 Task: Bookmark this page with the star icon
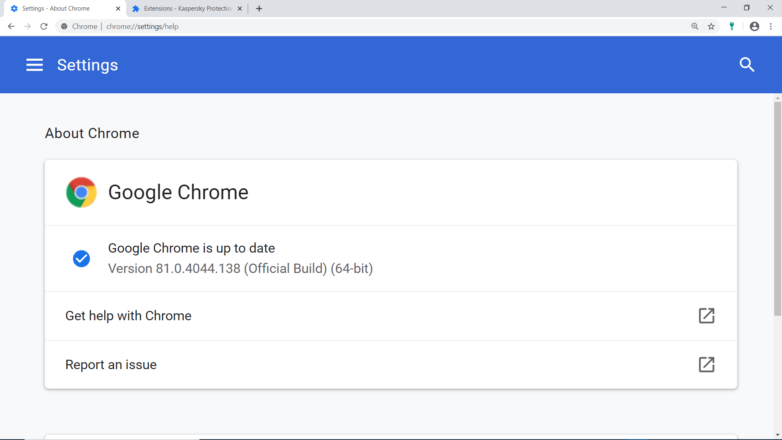(711, 26)
